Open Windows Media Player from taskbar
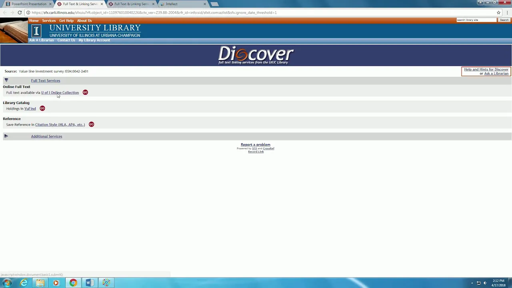The height and width of the screenshot is (288, 512). click(x=56, y=283)
